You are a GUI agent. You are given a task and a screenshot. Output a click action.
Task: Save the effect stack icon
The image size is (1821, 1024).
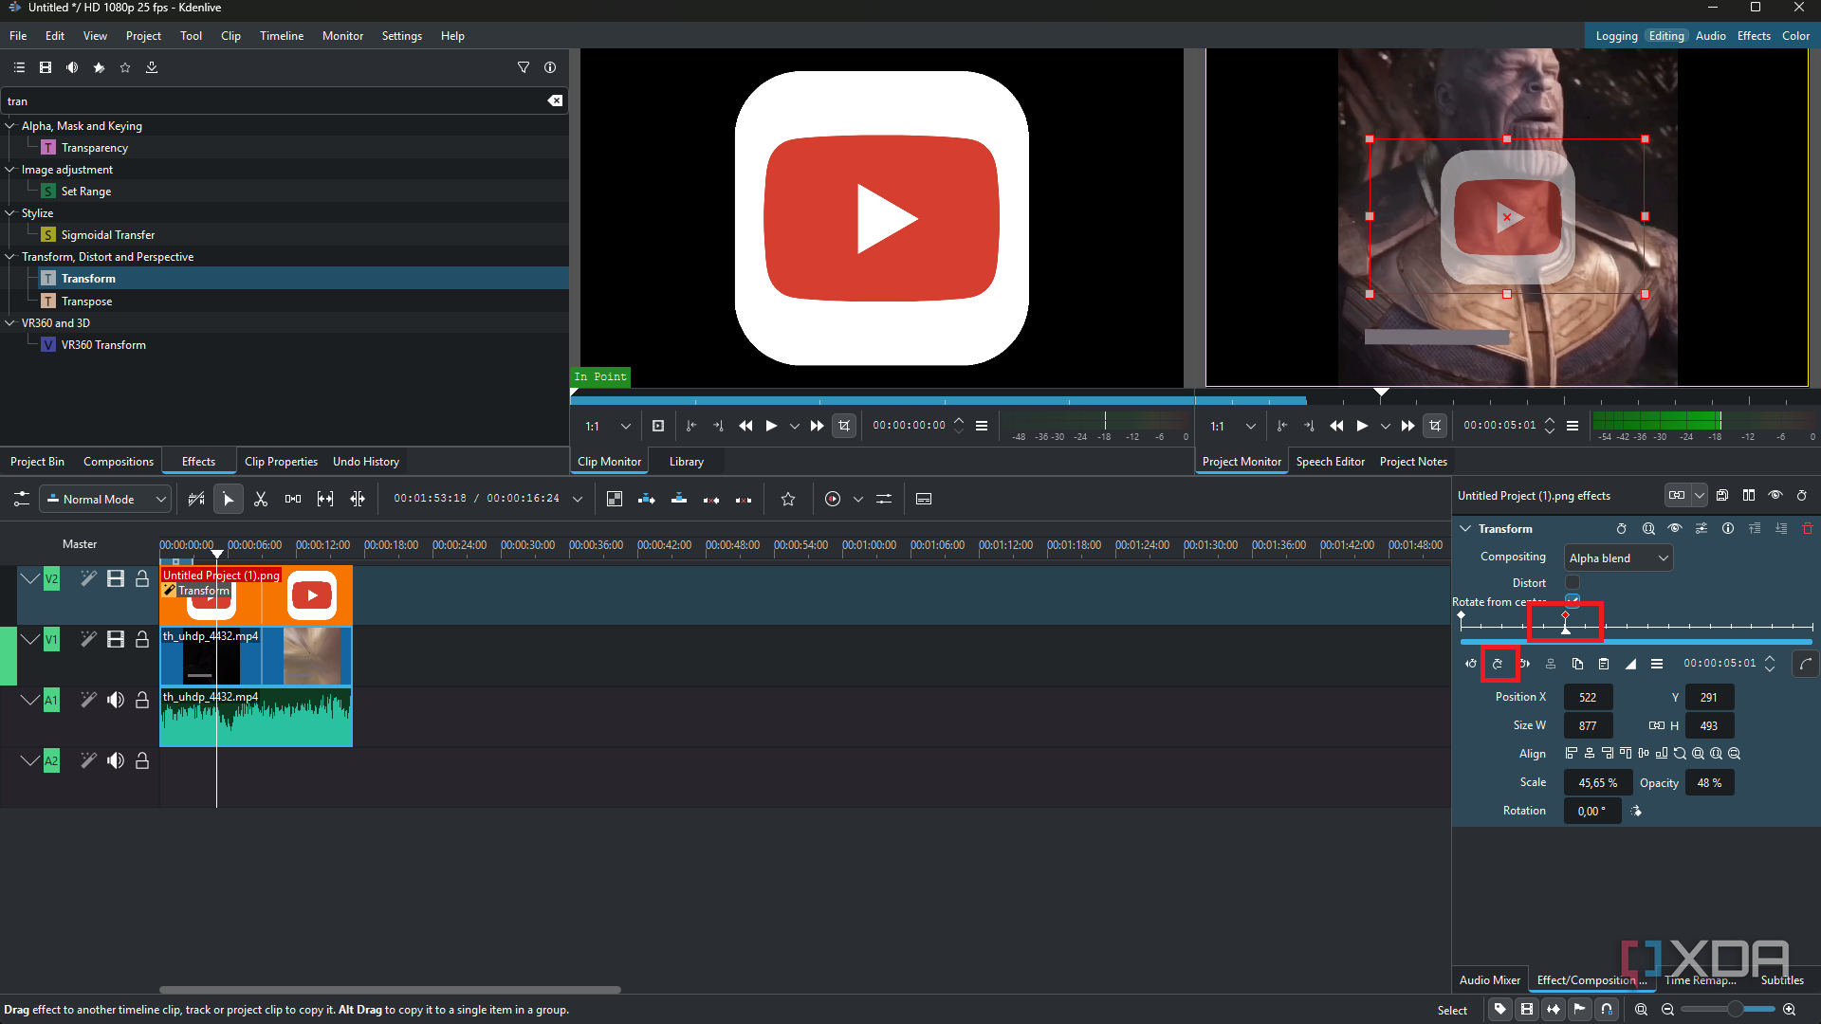(x=1722, y=495)
